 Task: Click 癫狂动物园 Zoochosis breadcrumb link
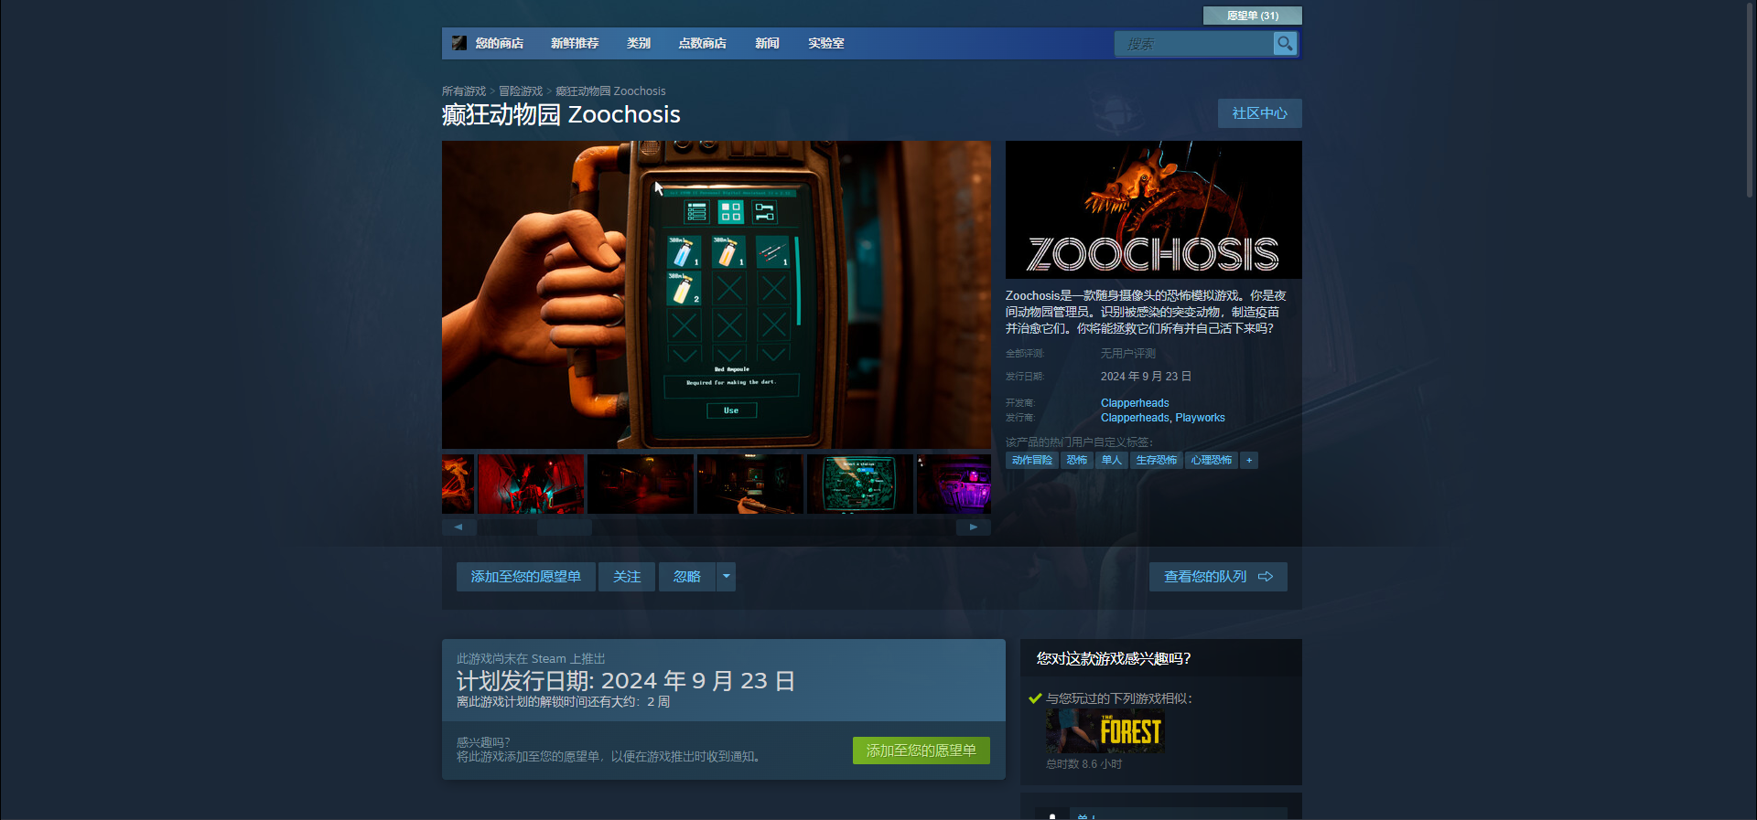click(610, 91)
